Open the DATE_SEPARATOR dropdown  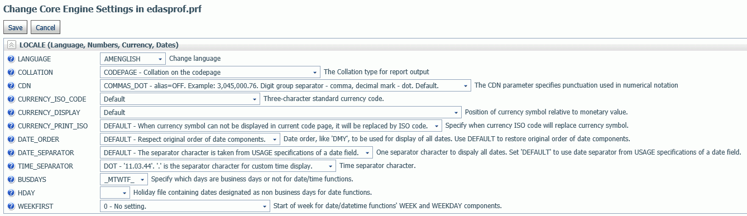[237, 152]
